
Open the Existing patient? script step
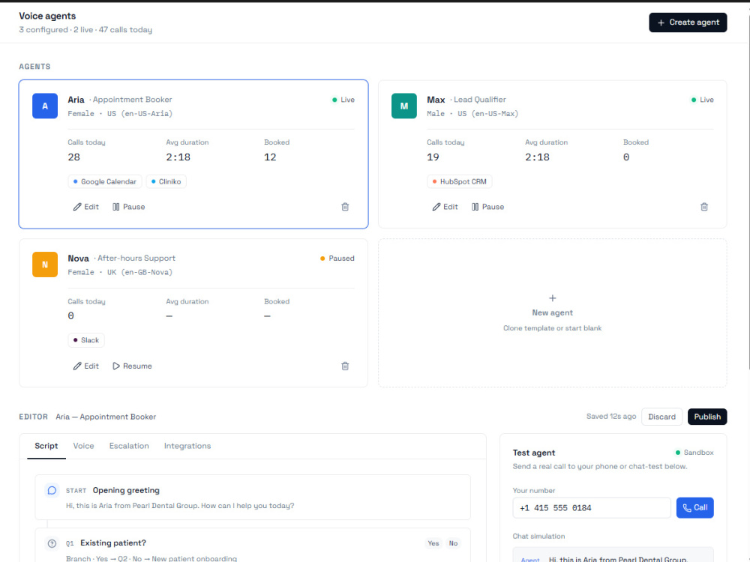point(253,546)
